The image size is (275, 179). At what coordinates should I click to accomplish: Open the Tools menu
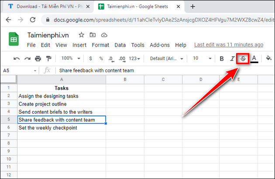point(137,45)
